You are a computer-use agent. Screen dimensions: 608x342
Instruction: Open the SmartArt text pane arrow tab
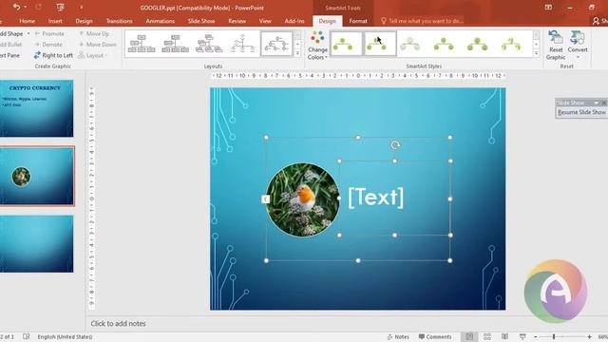[x=265, y=199]
